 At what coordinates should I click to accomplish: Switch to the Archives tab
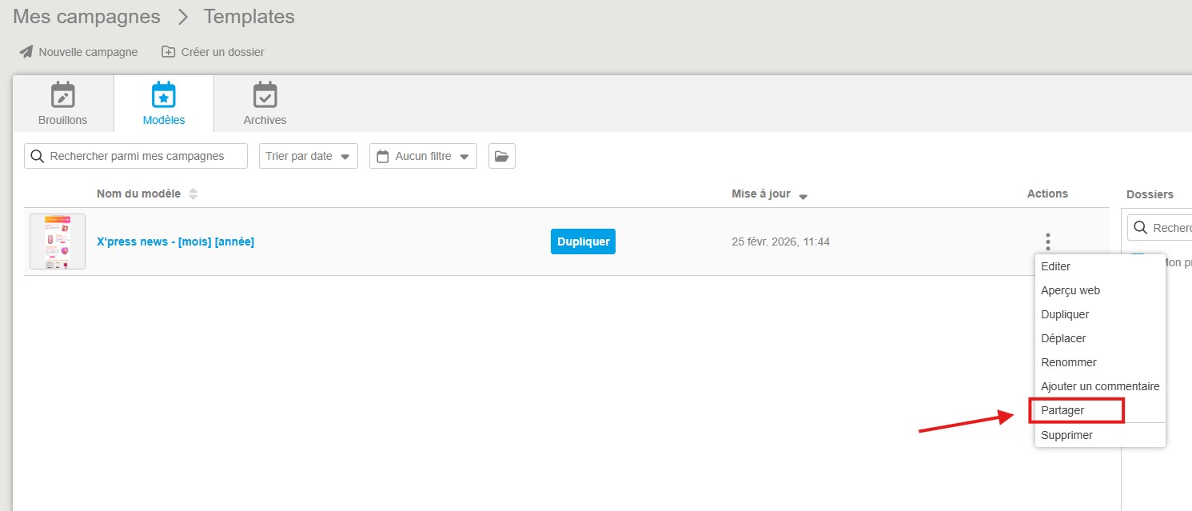(265, 104)
